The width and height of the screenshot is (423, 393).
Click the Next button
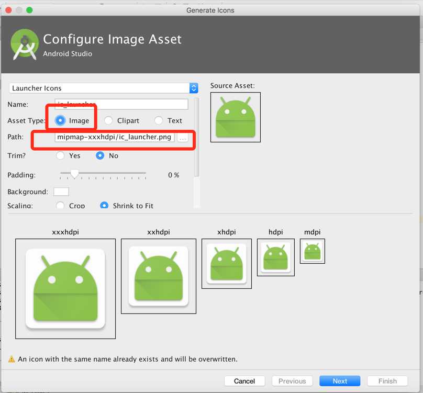click(x=340, y=381)
